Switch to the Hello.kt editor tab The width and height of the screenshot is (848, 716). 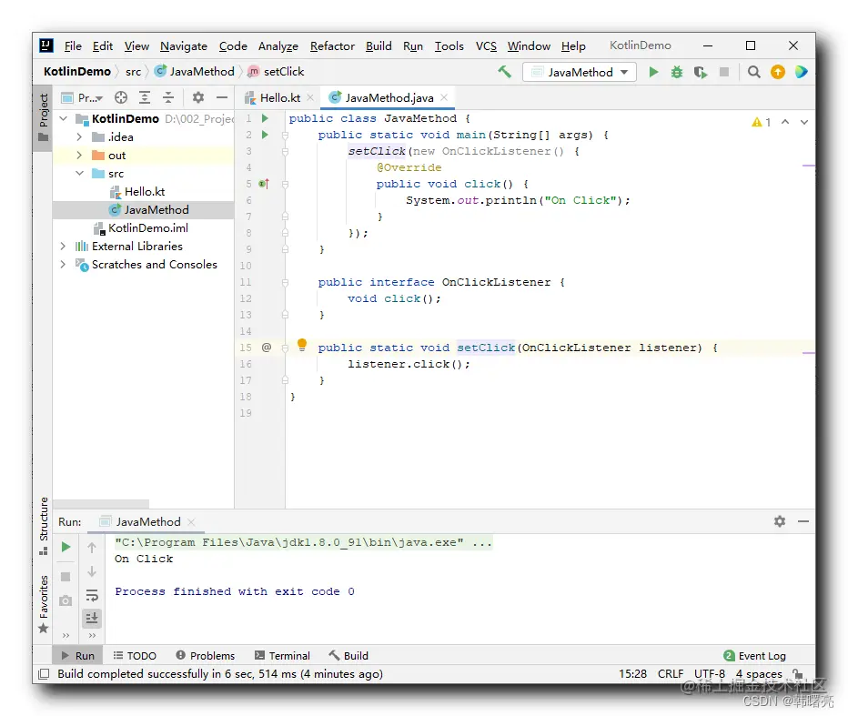point(279,98)
